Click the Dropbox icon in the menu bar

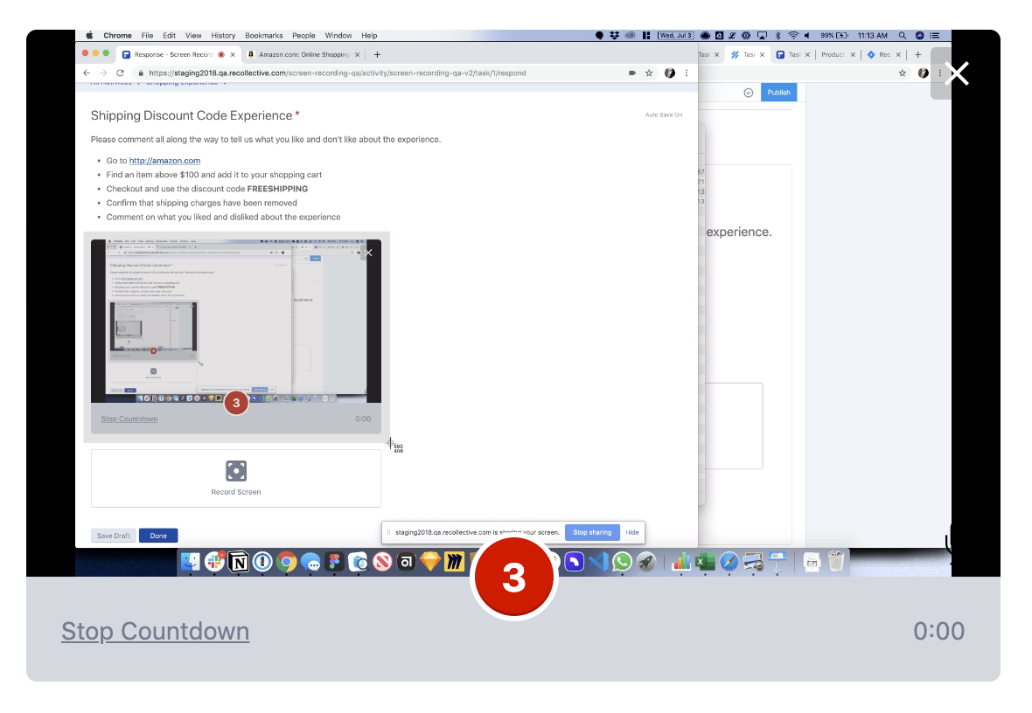tap(614, 35)
